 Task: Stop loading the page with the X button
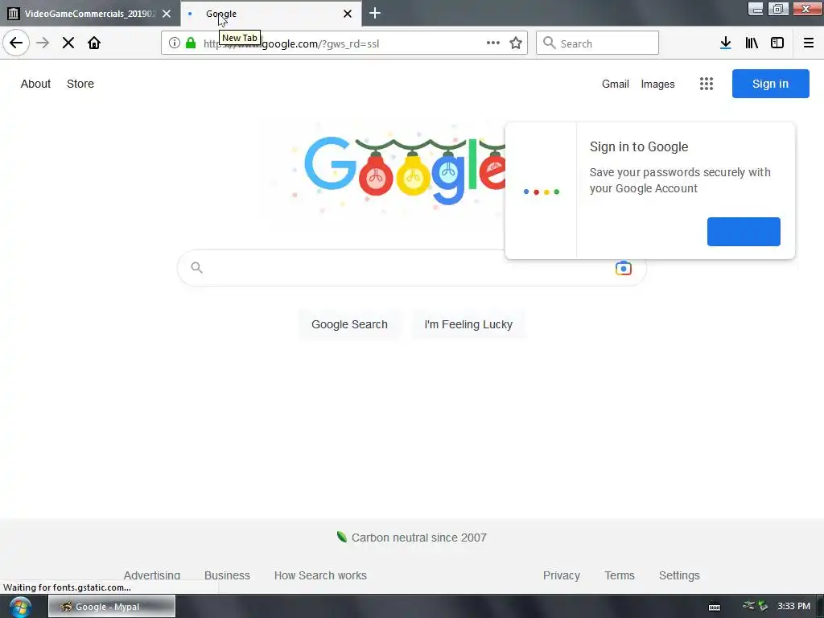(68, 43)
